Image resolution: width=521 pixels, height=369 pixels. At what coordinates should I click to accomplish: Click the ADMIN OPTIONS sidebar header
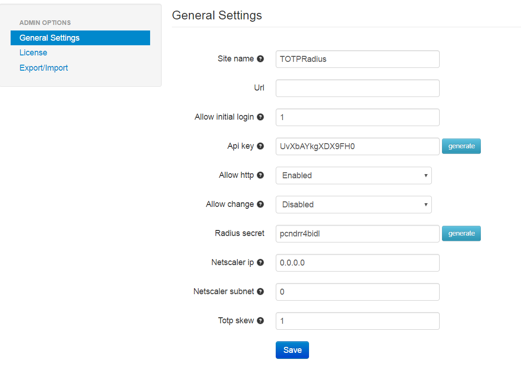pos(45,23)
